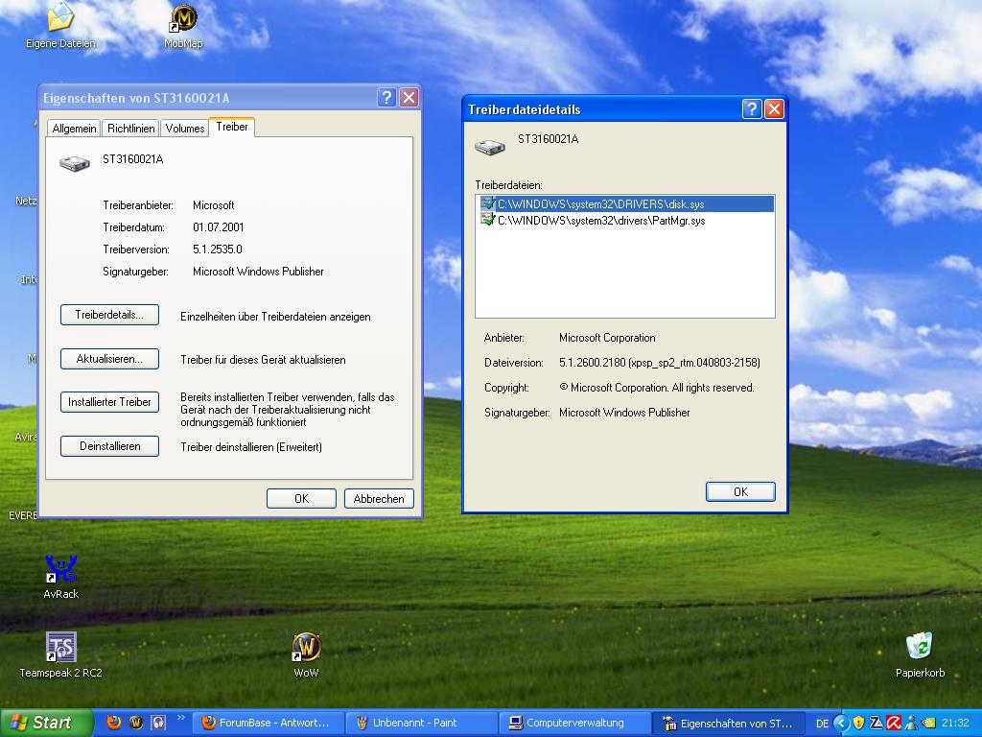Click the Treiberdetails... button
The height and width of the screenshot is (737, 982).
coord(109,315)
